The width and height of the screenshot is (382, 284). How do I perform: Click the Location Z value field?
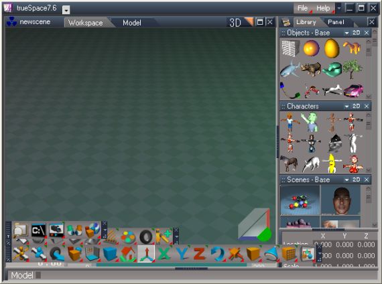pos(366,244)
